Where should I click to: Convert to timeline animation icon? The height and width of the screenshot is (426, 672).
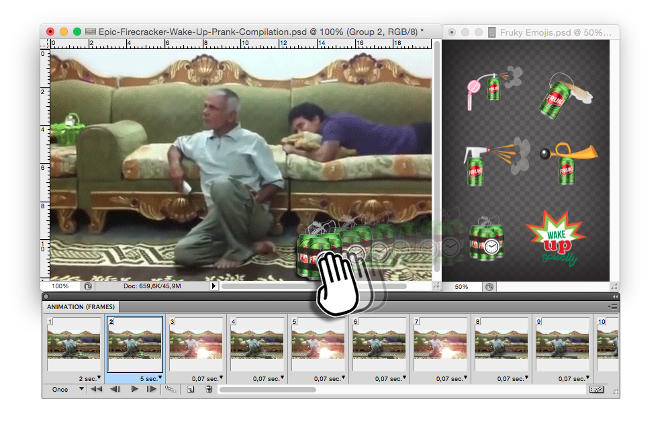(596, 389)
